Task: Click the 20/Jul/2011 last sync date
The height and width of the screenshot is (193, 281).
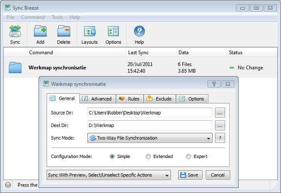Action: click(x=140, y=64)
